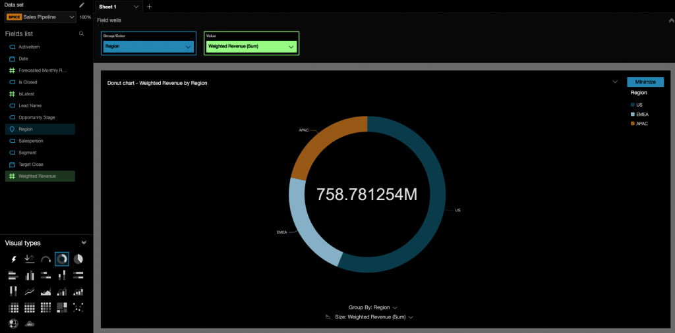This screenshot has width=675, height=333.
Task: Choose the AutoGraph lightning bolt visual
Action: 13,259
